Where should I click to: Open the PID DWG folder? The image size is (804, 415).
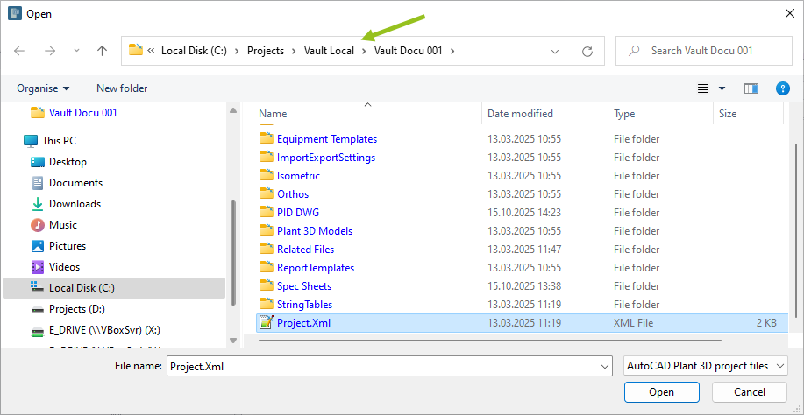point(298,213)
